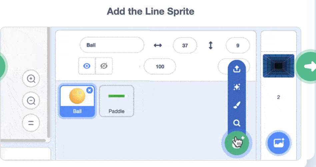Zoom in on the code workspace

click(31, 79)
